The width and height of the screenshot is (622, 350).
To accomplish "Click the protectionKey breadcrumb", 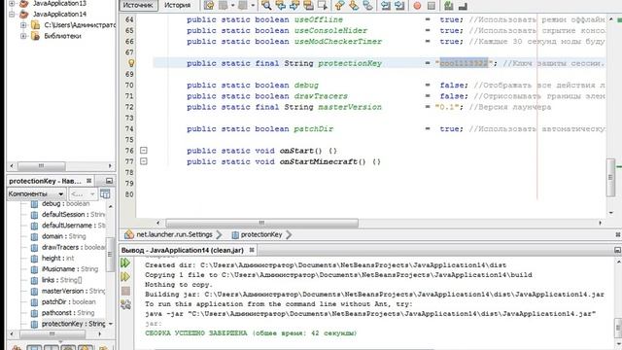I will coord(261,234).
